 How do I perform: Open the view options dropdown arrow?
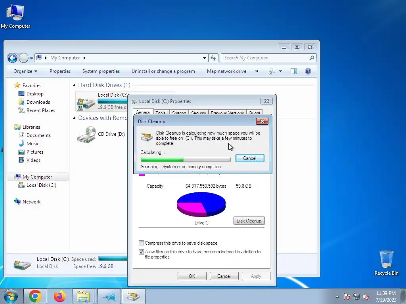[x=280, y=71]
